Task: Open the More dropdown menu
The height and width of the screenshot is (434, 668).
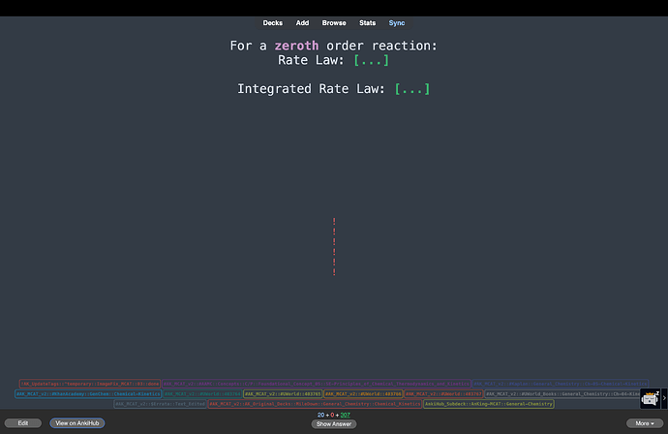Action: pos(645,423)
